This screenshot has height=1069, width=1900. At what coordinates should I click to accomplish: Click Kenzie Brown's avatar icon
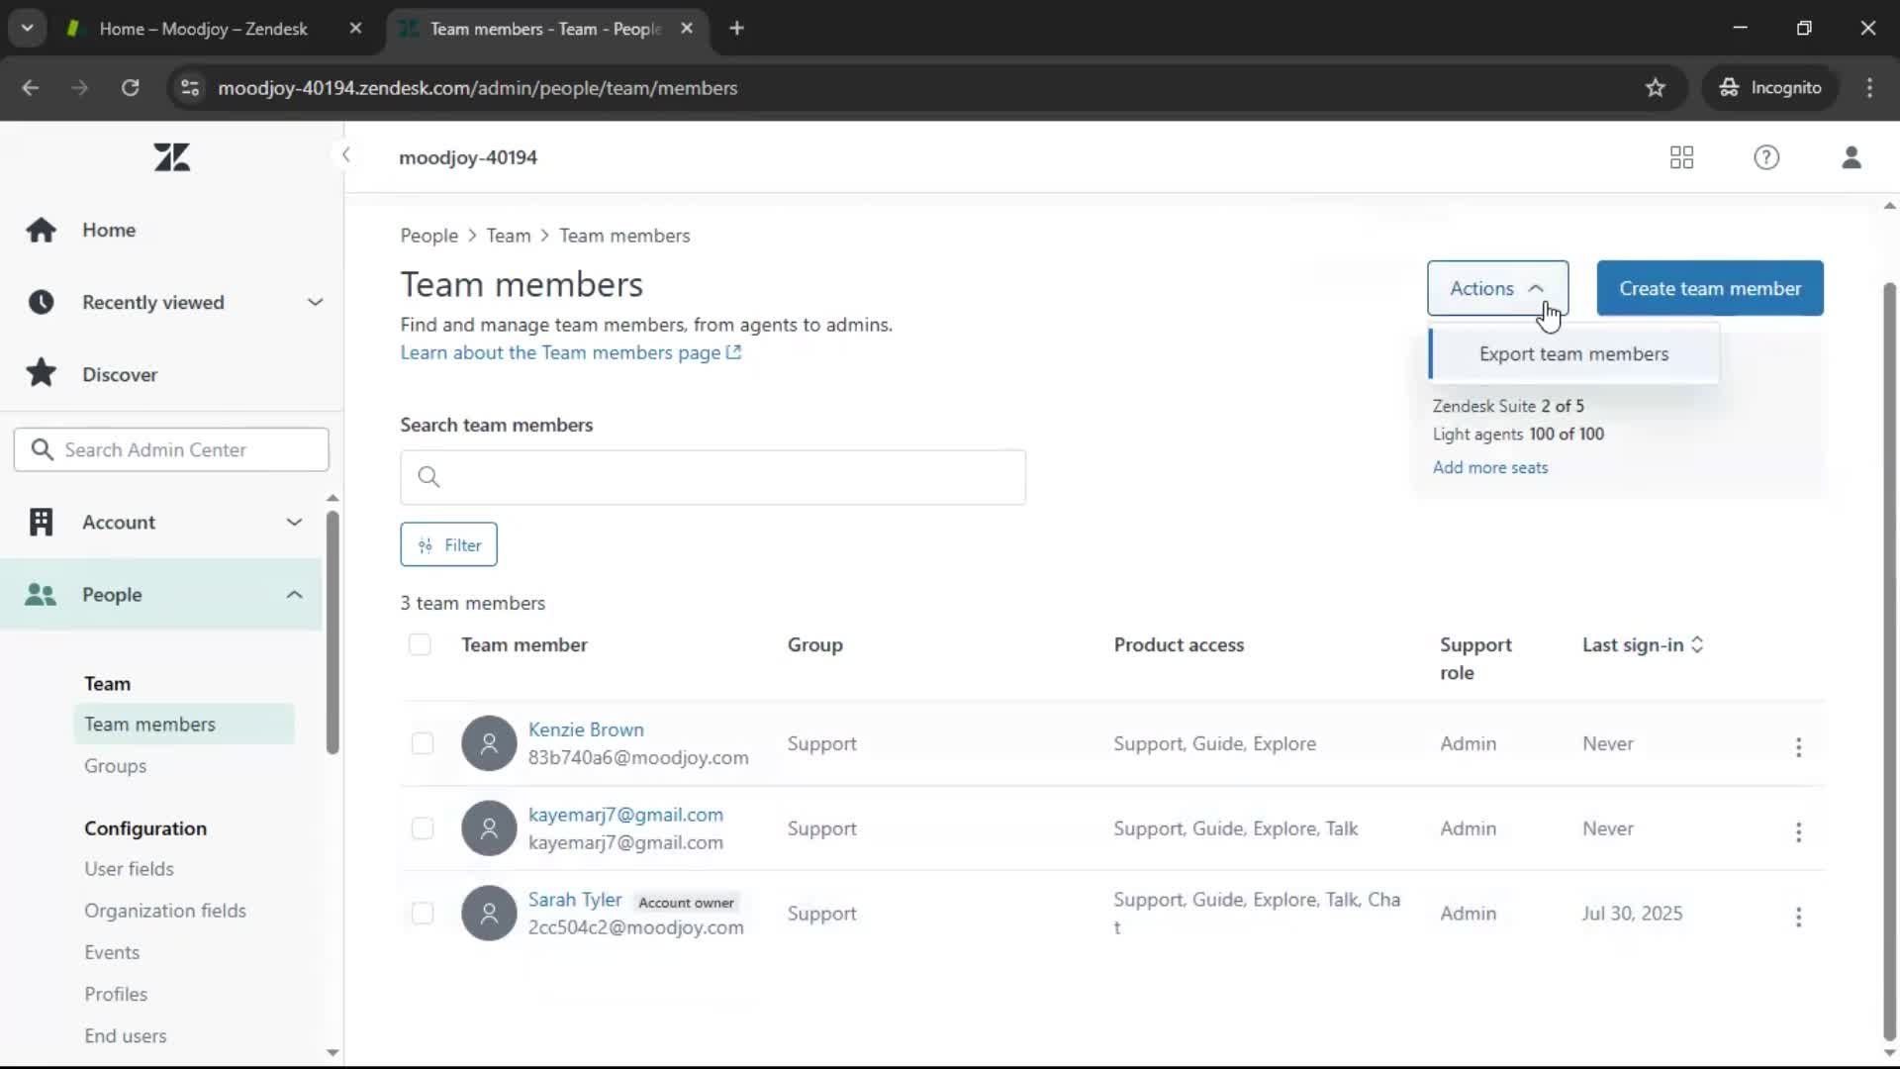489,743
